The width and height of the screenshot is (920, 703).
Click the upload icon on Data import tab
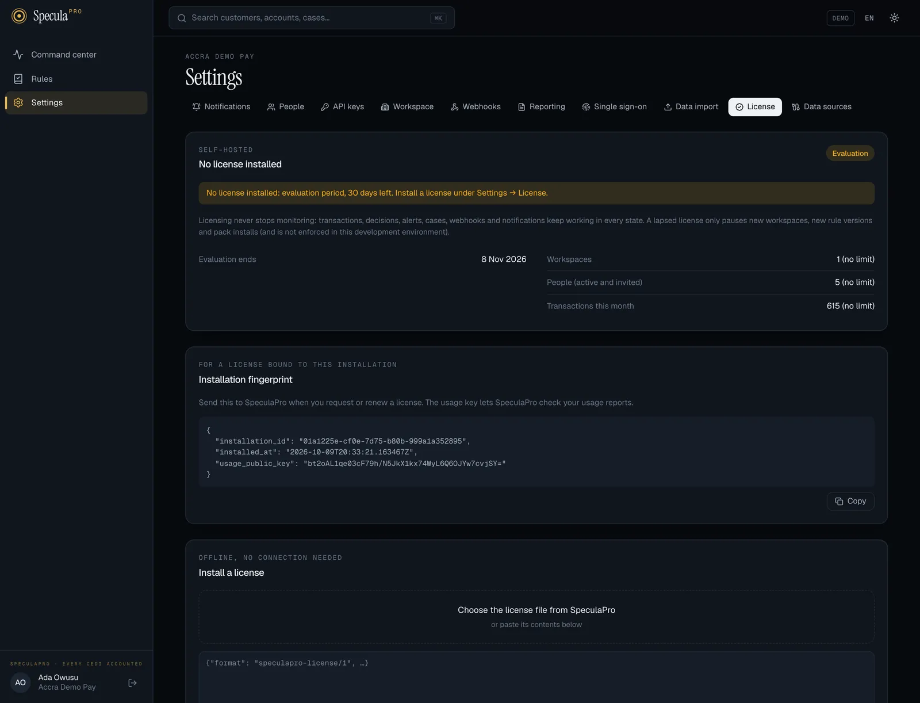point(668,107)
